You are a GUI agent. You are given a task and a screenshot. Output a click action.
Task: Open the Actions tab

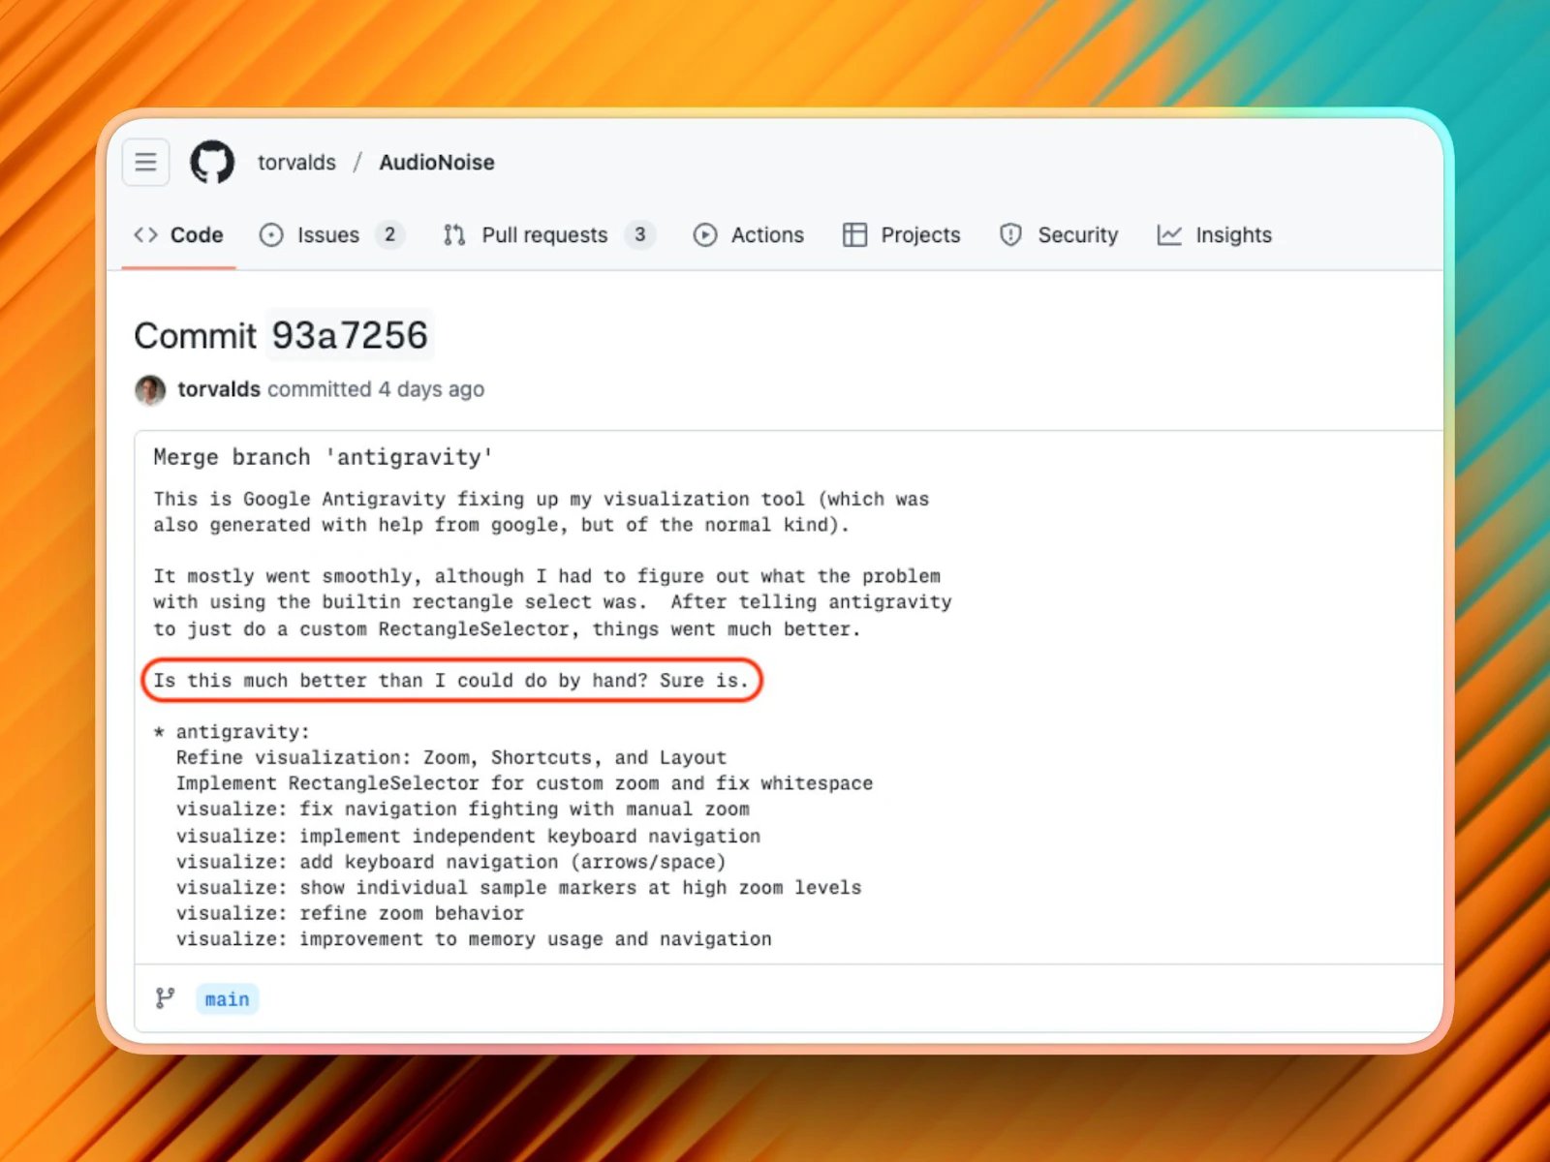(748, 234)
